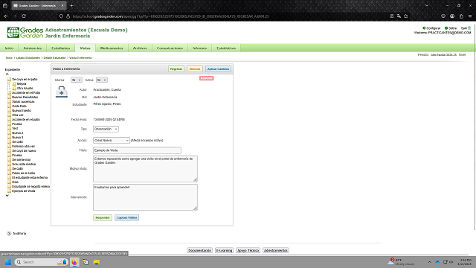Image resolution: width=476 pixels, height=268 pixels.
Task: Reload the page with the refresh icon
Action: click(x=24, y=16)
